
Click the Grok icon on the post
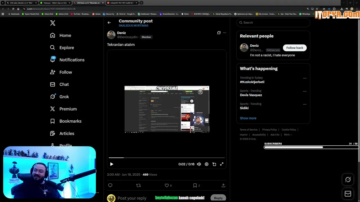(219, 33)
